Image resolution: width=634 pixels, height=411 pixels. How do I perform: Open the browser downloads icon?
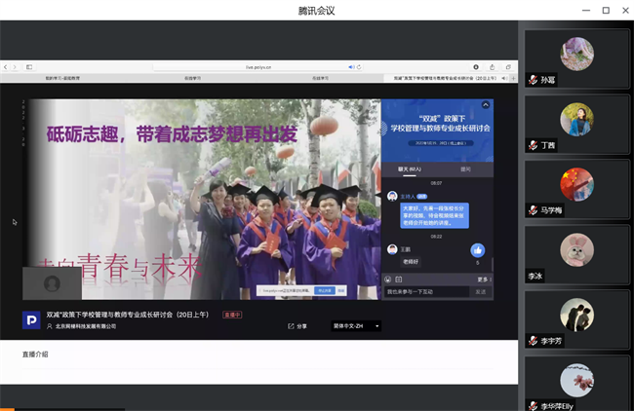click(x=476, y=67)
